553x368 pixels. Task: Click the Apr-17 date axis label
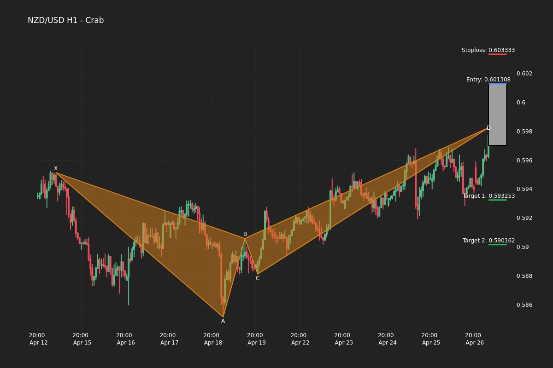tap(170, 343)
